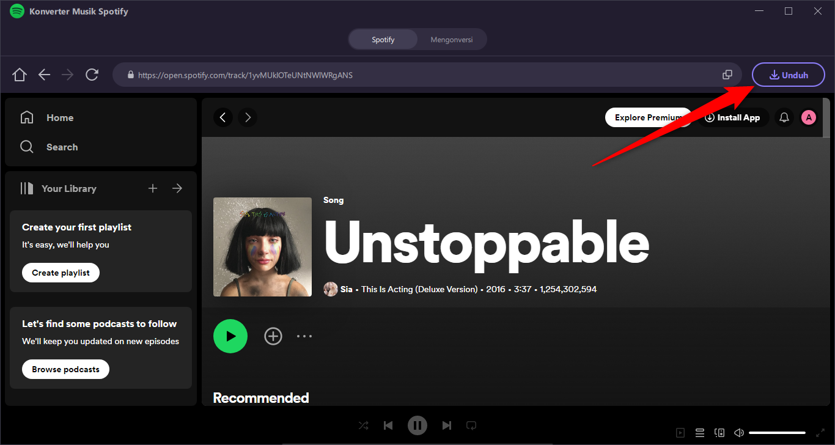Open the three-dot more options menu
The image size is (835, 445).
coord(304,336)
